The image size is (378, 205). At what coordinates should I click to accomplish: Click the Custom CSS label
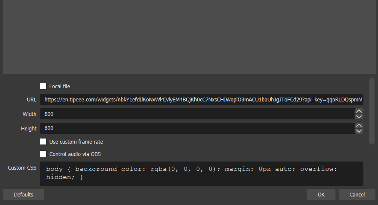22,168
